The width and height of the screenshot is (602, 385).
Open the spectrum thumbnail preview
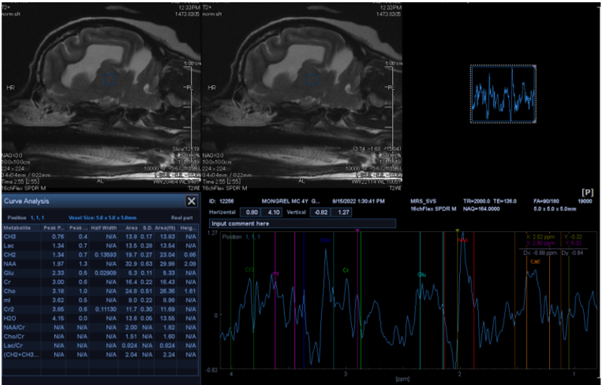(x=503, y=94)
